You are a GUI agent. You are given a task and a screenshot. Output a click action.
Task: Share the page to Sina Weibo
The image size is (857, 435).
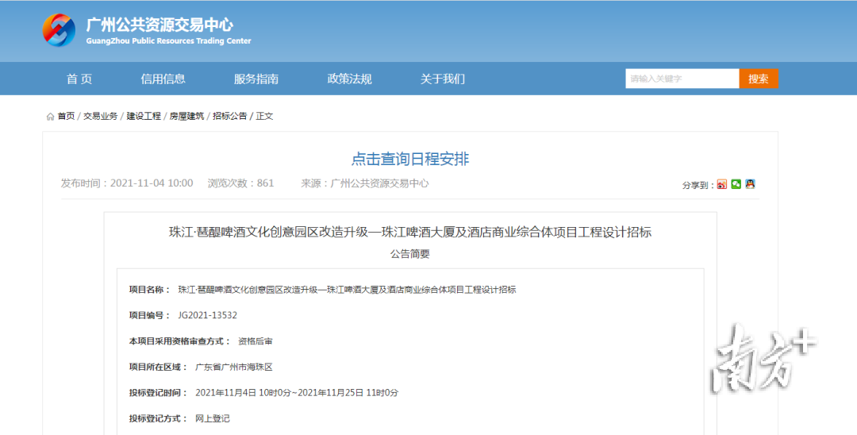tap(721, 184)
